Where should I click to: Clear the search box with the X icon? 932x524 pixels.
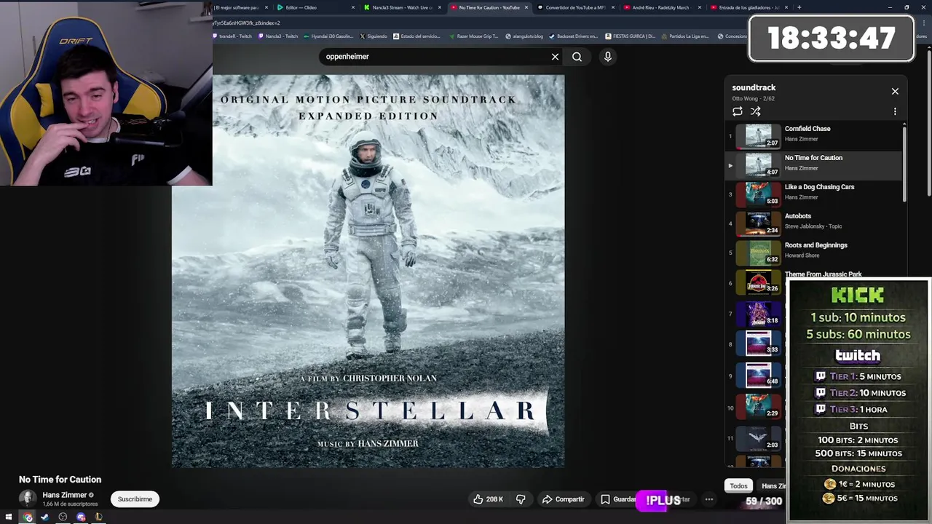555,57
